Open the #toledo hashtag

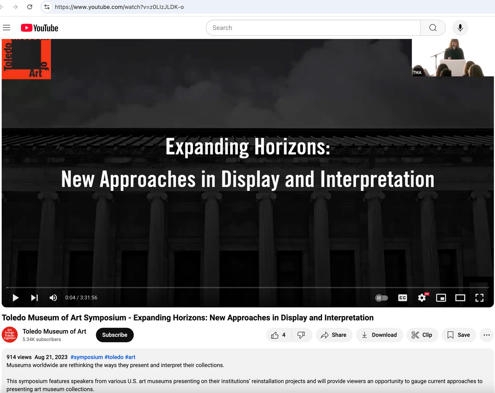coord(114,357)
